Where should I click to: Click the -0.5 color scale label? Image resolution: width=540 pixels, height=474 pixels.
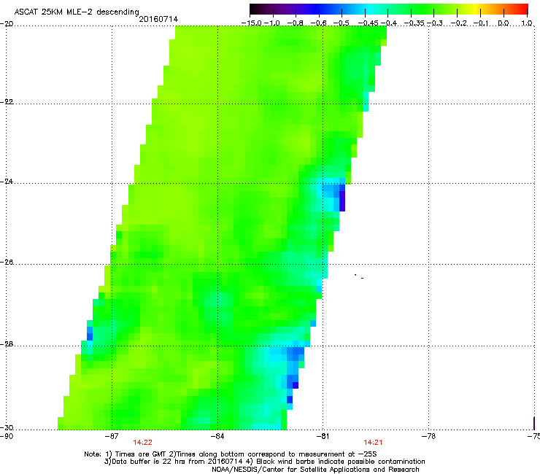pos(342,23)
